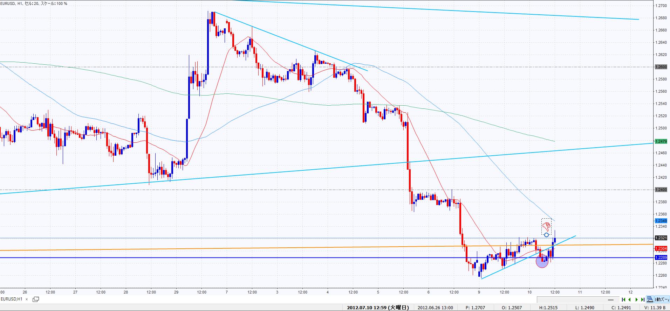Step forward one bar with right arrow
670x311 pixels.
(637, 299)
